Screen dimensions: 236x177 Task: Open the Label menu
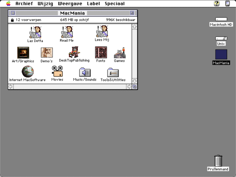pos(93,4)
